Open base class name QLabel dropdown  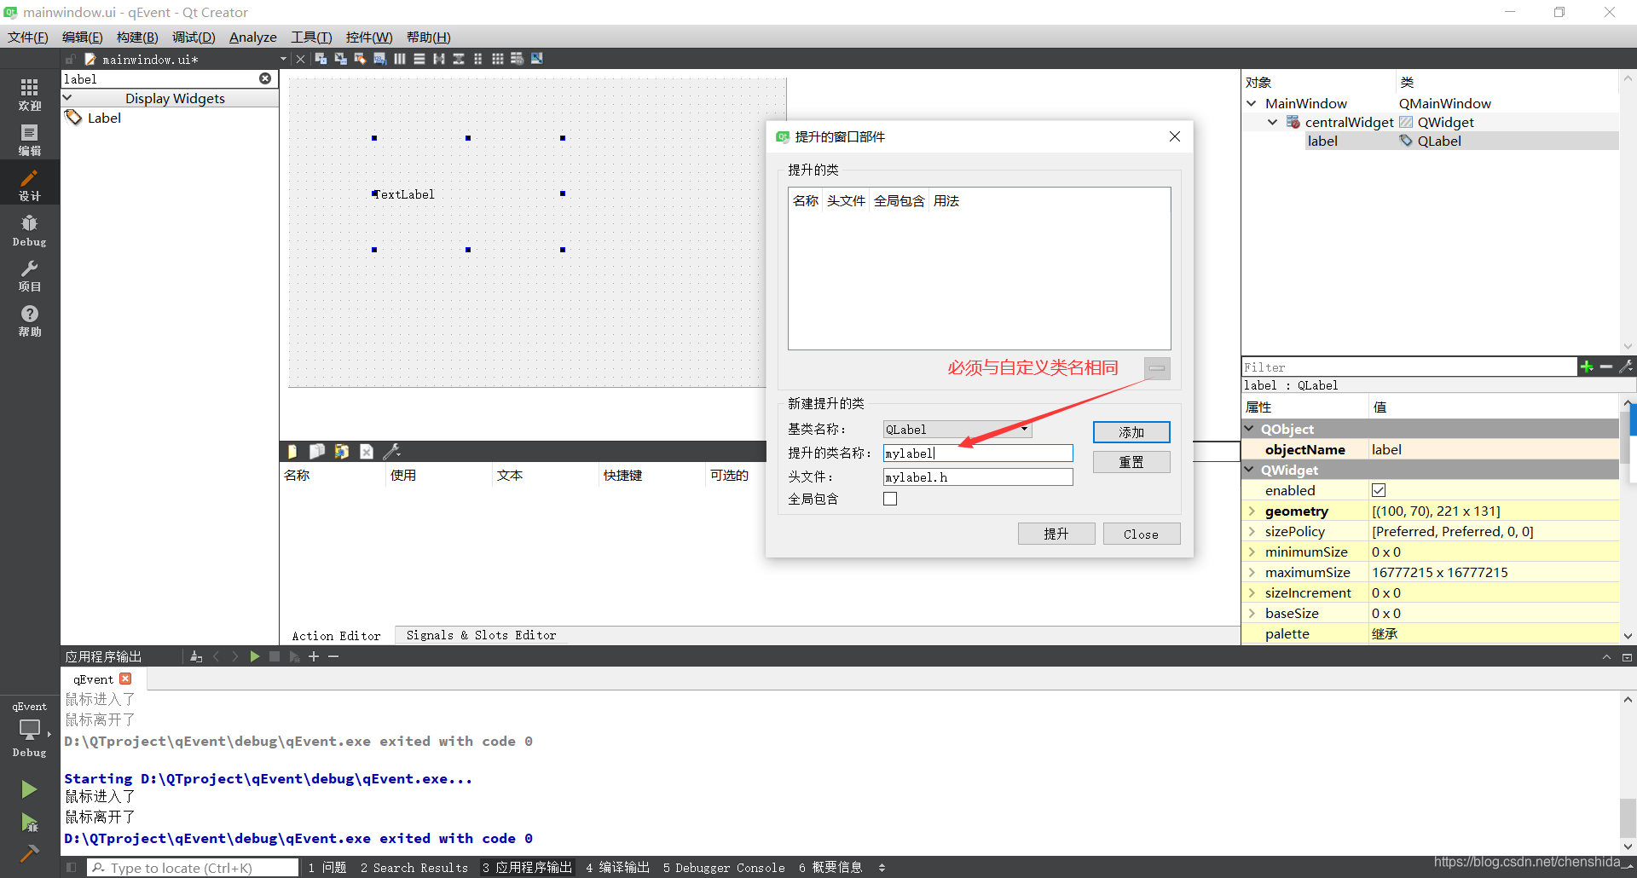point(957,430)
